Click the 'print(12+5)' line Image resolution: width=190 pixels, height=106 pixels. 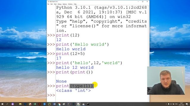[70, 54]
